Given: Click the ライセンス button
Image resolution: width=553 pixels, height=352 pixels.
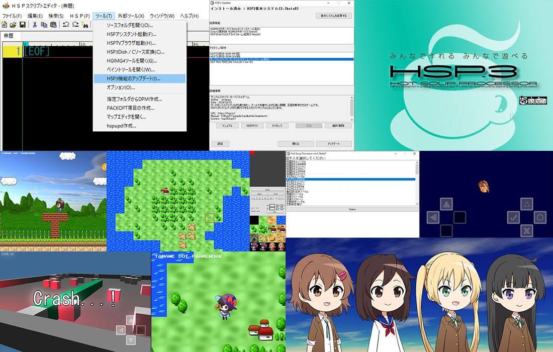Looking at the screenshot, I should tap(277, 126).
